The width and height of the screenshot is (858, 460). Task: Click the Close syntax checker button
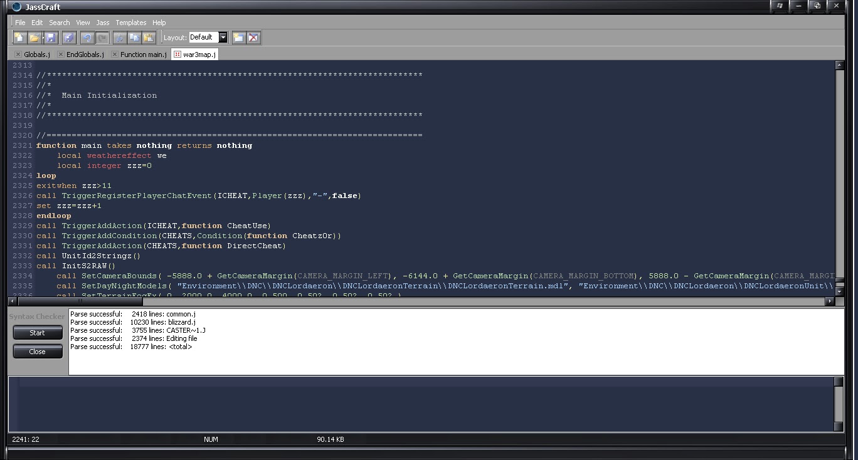pos(38,352)
